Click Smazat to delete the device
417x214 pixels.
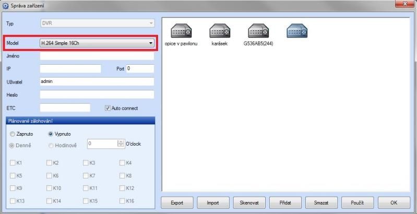pos(321,202)
